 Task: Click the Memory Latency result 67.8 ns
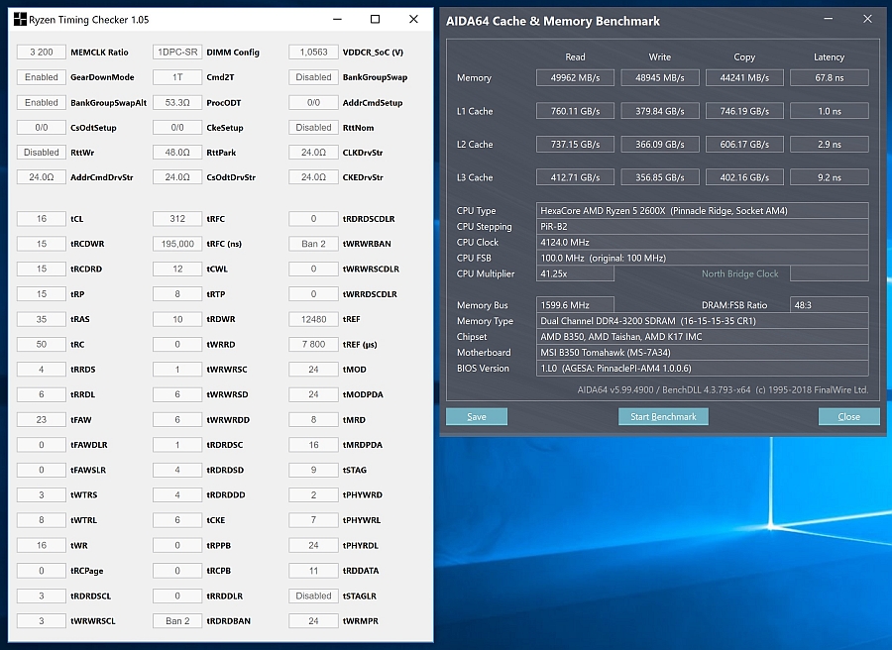[x=830, y=78]
